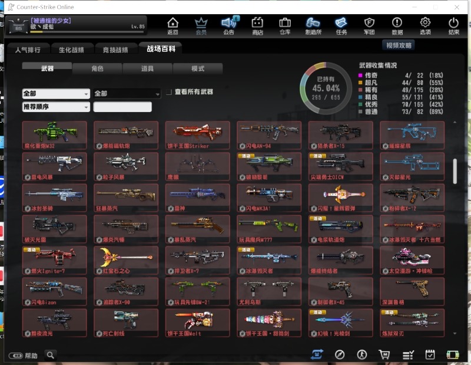Select the 模式 sub-tab

(198, 68)
